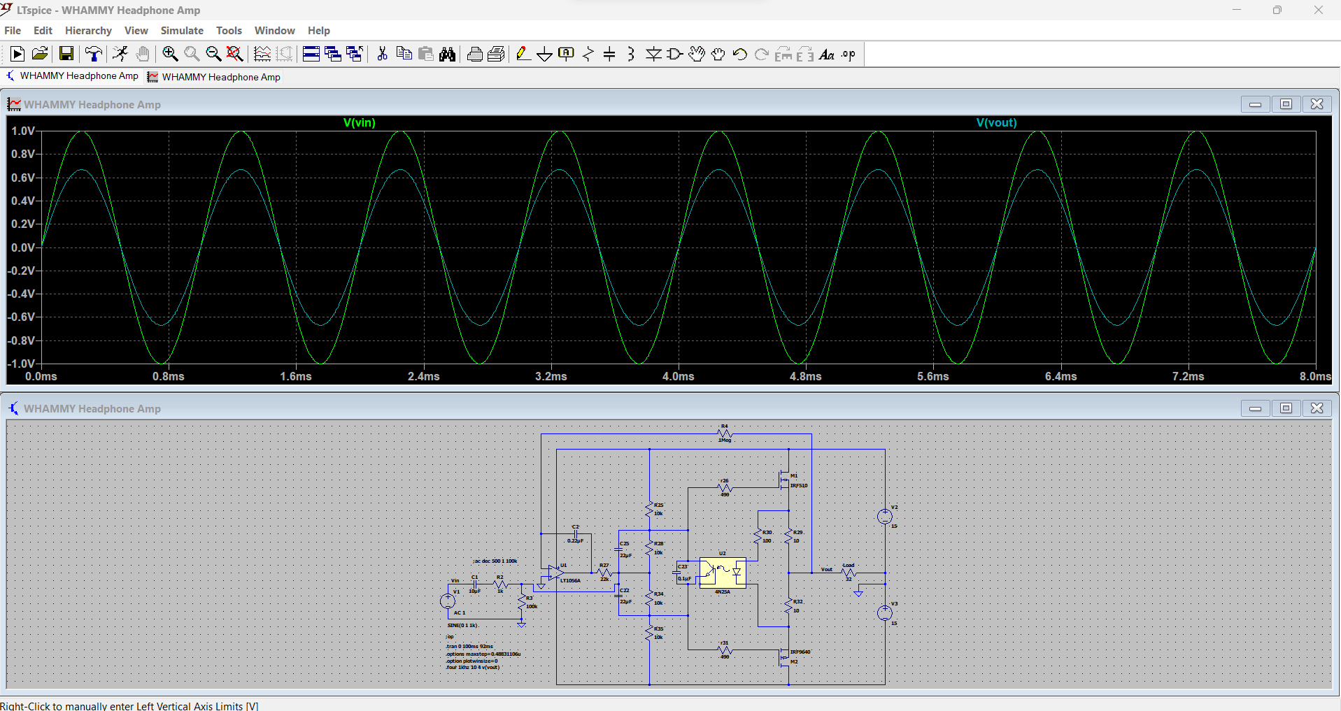Switch to the WHAMMY schematic tab
The image size is (1341, 711).
coord(73,76)
